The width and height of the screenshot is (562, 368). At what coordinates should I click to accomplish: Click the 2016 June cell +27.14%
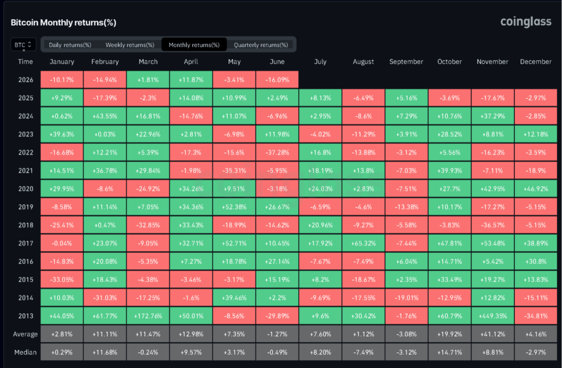[x=277, y=261]
